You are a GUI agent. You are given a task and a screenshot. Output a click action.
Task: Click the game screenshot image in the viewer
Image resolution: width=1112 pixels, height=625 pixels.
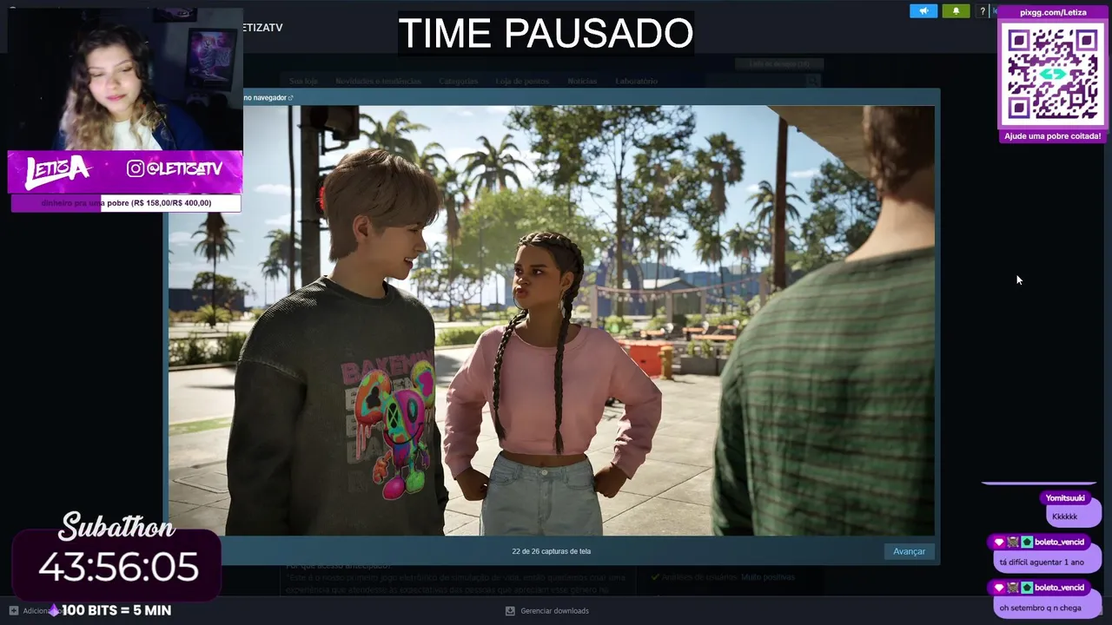pos(552,320)
